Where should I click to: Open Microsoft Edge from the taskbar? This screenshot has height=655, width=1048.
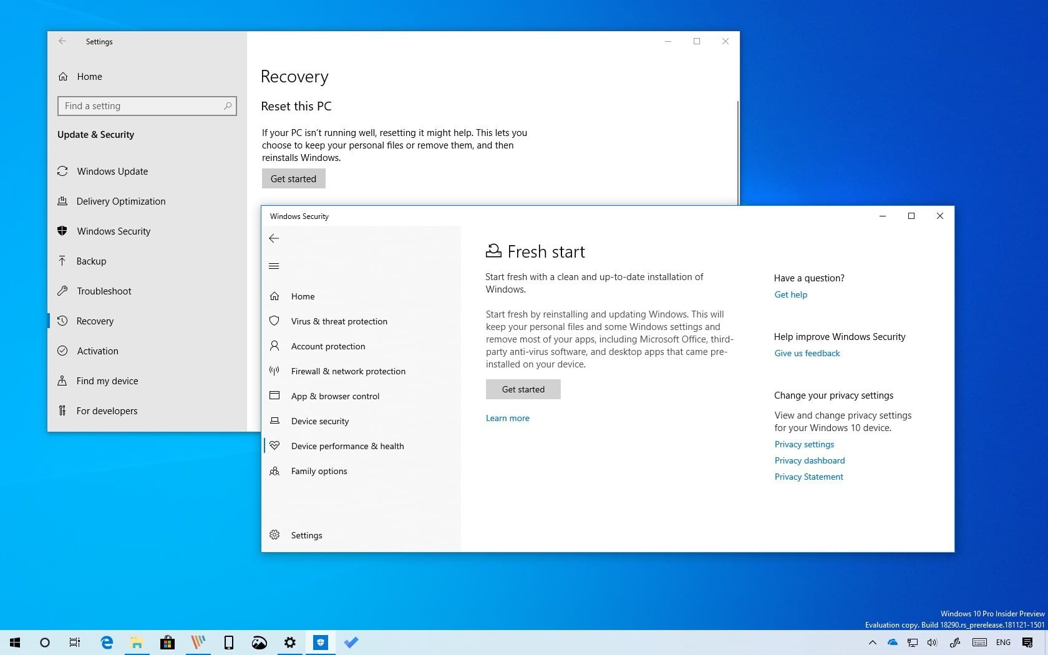(107, 643)
